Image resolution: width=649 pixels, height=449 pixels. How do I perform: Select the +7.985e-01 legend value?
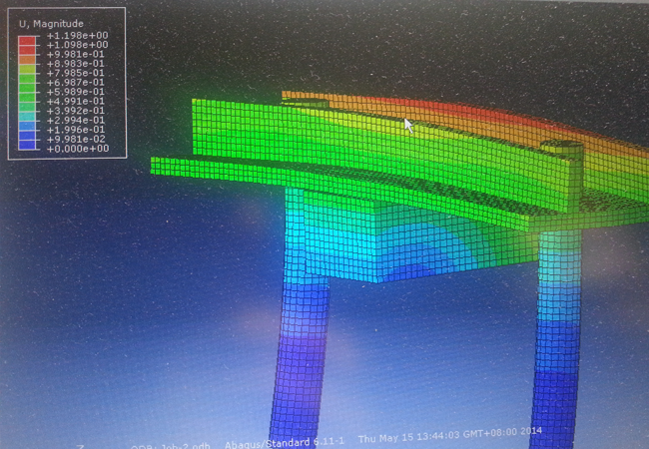point(76,73)
